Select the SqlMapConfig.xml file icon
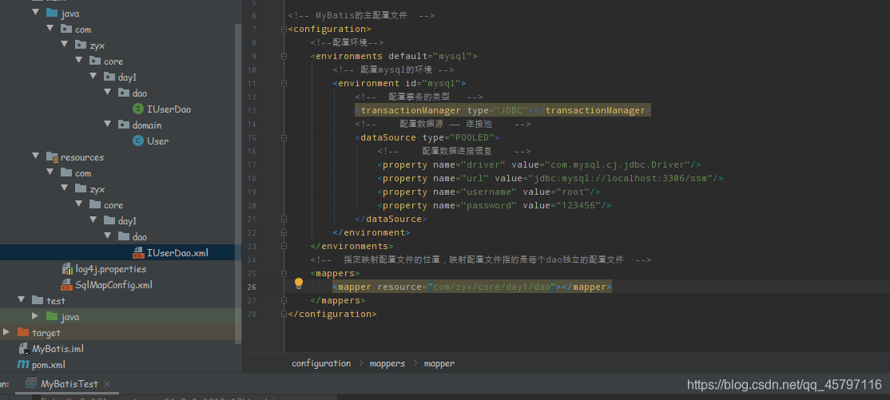890x400 pixels. [66, 285]
